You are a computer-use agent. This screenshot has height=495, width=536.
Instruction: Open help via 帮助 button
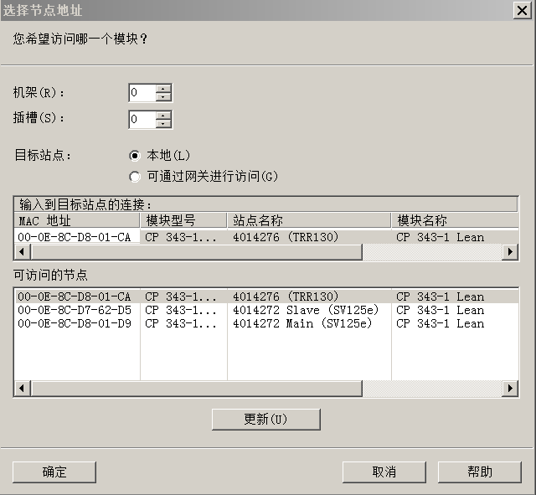480,472
